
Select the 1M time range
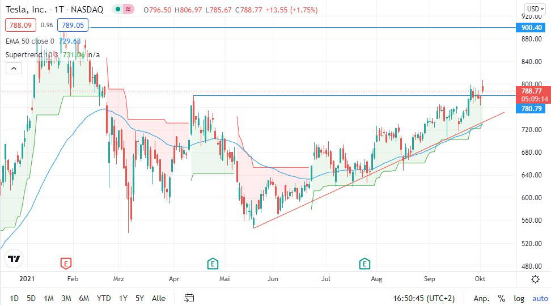pos(49,298)
